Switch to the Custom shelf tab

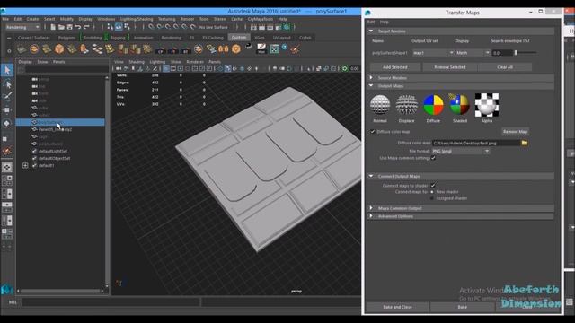[x=239, y=38]
